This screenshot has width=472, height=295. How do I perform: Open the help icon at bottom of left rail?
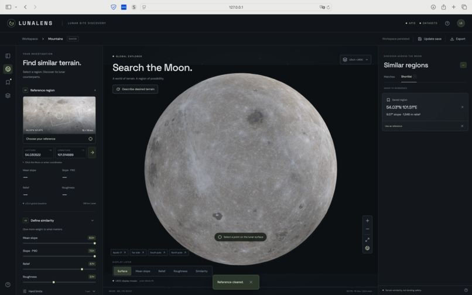click(x=8, y=284)
